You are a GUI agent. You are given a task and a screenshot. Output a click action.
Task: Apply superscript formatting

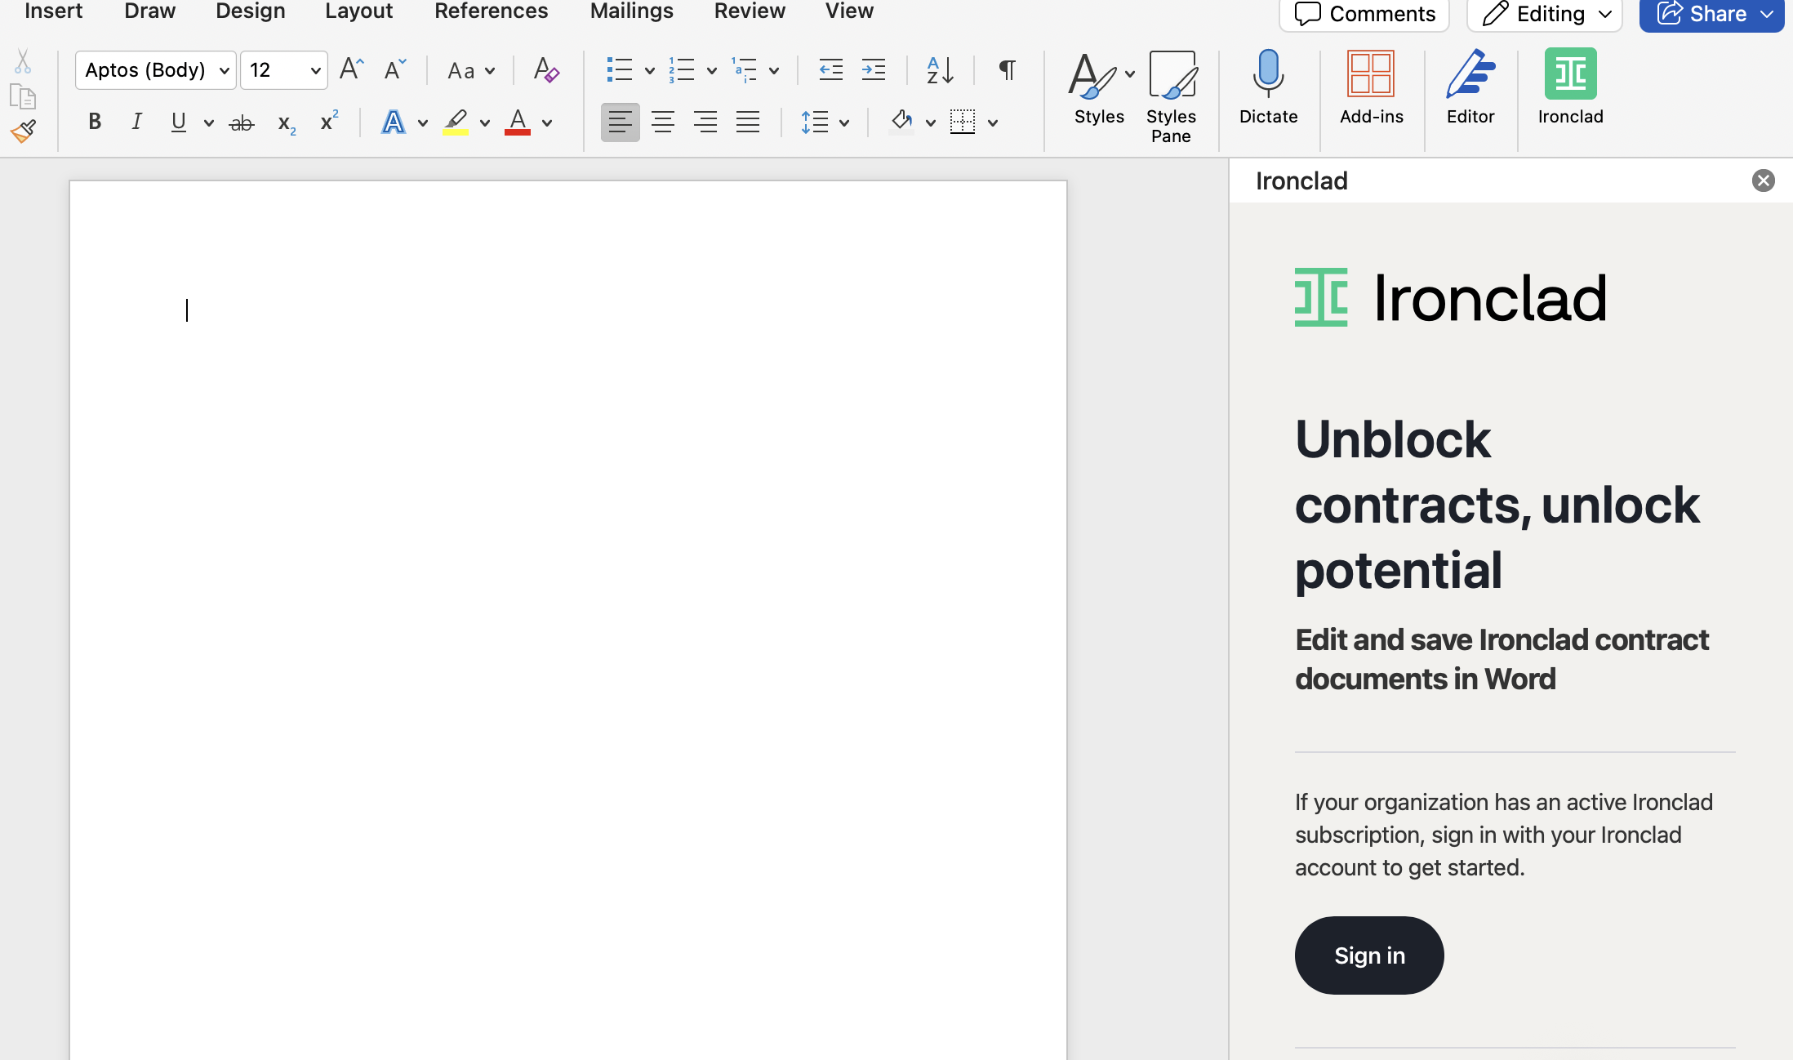coord(329,122)
